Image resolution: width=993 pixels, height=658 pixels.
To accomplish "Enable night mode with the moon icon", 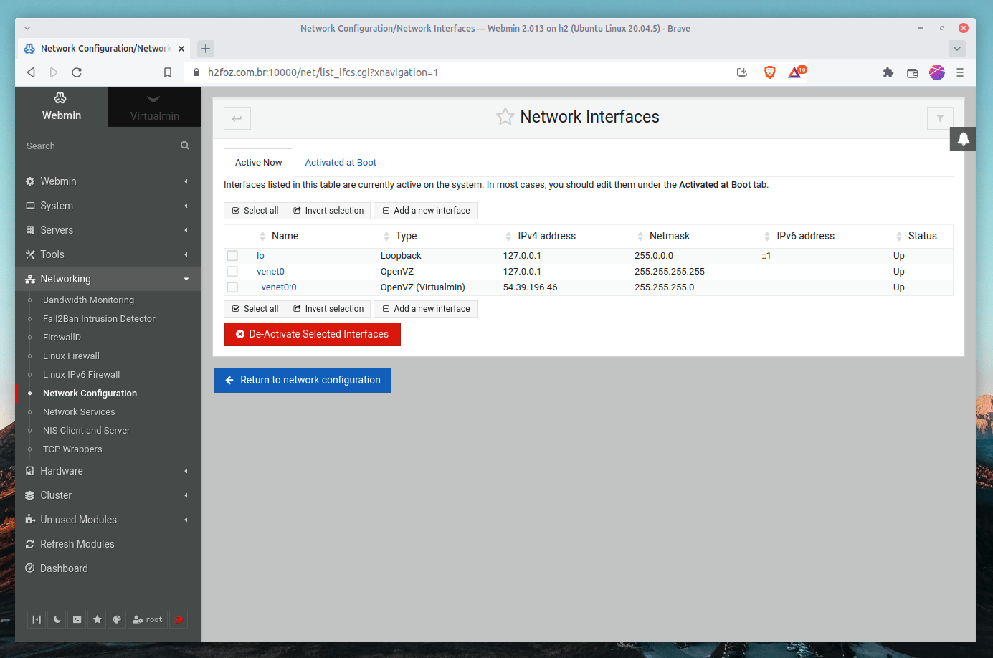I will (57, 619).
